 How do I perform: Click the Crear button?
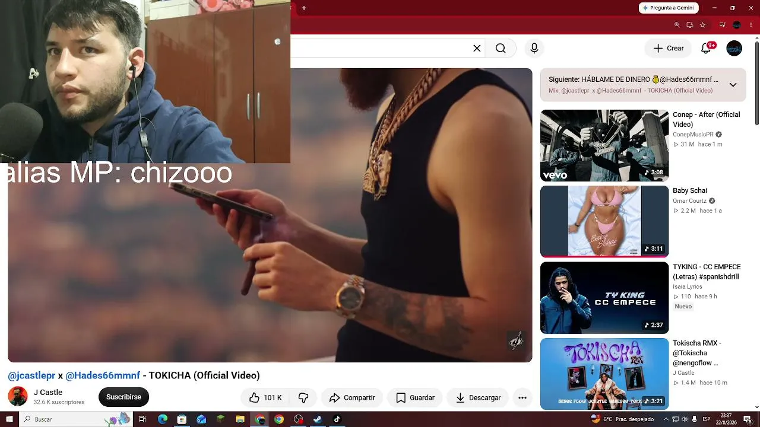click(x=669, y=48)
